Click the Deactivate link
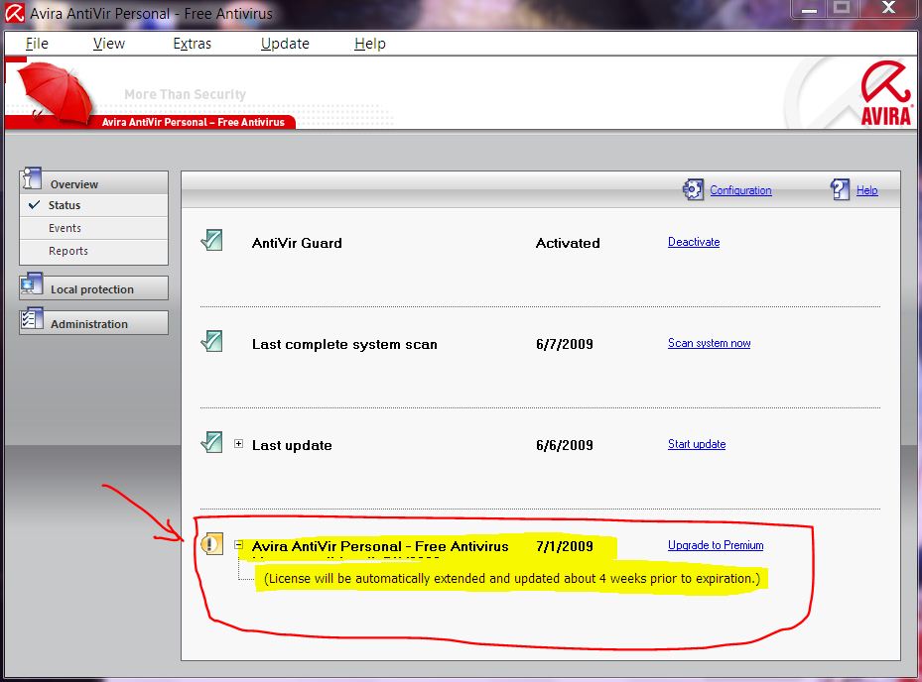This screenshot has height=682, width=922. point(694,242)
